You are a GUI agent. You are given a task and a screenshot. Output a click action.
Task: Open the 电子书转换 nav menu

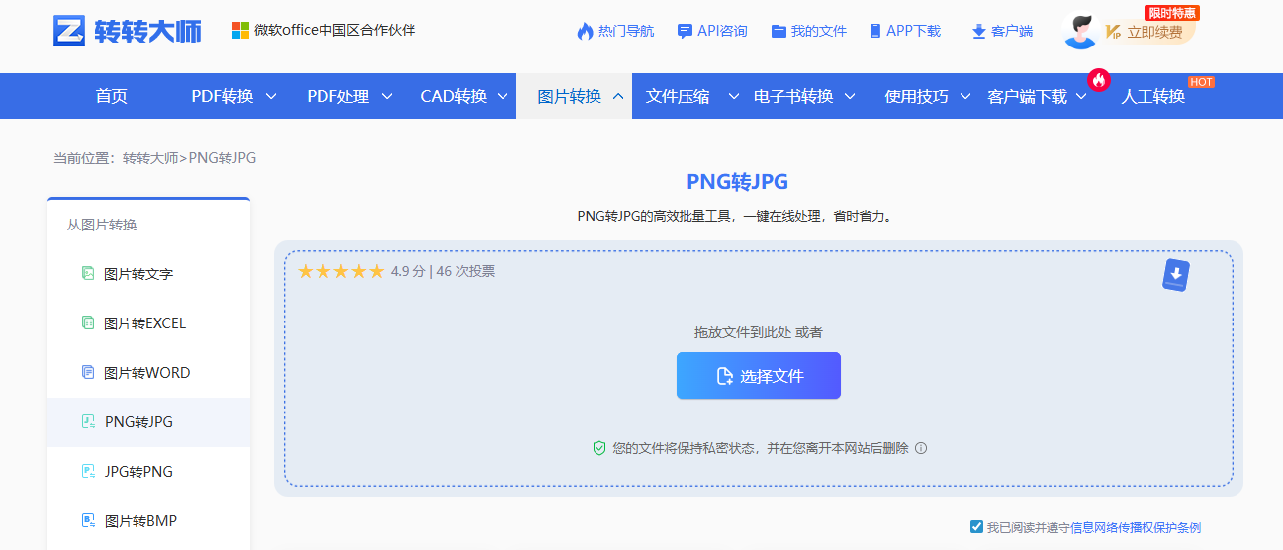click(793, 96)
